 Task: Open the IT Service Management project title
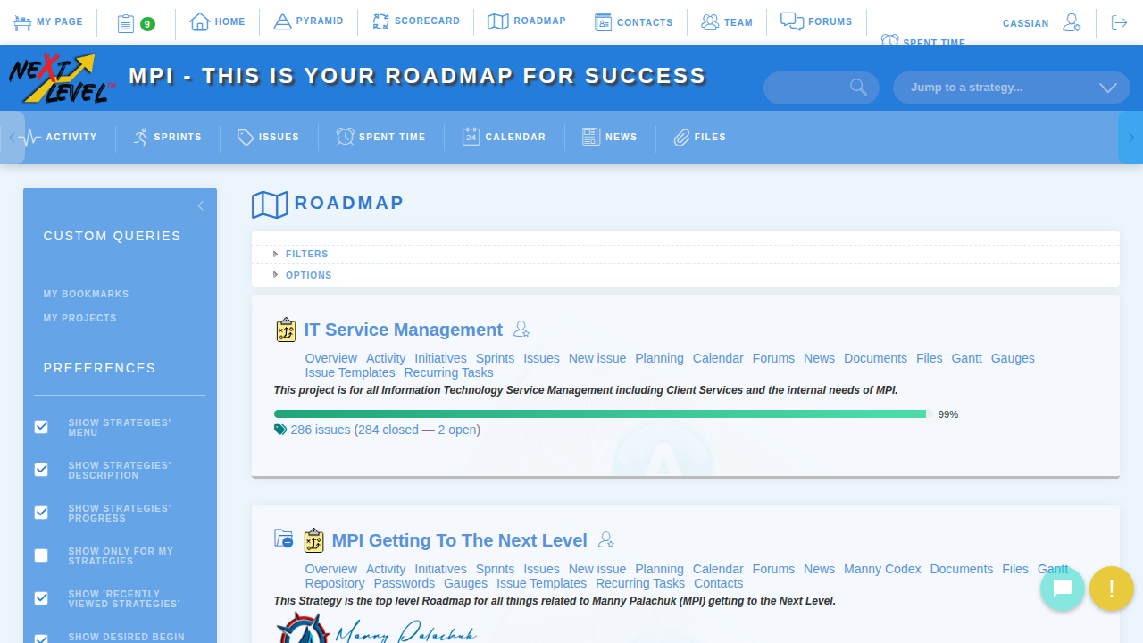point(404,330)
